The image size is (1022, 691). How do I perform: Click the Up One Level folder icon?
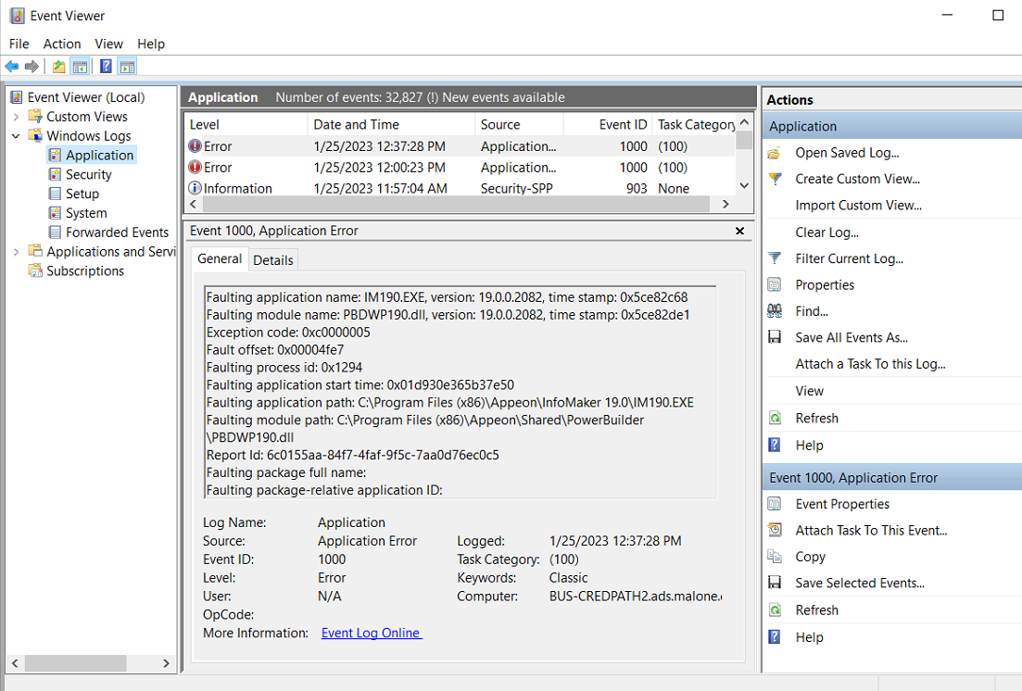pos(59,67)
